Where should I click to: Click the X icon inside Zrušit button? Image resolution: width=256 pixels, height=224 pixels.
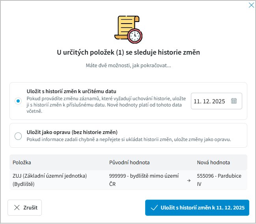point(17,207)
